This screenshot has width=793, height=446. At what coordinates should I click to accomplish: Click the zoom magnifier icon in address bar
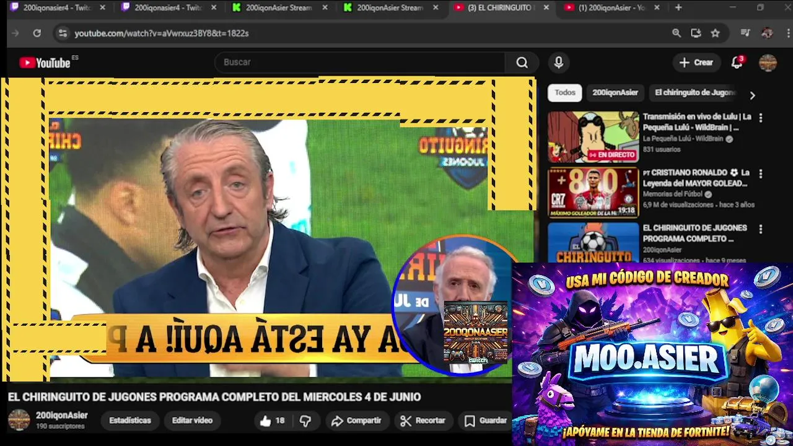(x=677, y=33)
